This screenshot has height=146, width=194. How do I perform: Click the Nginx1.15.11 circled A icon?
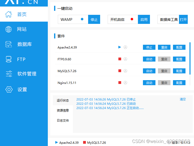(x=125, y=83)
